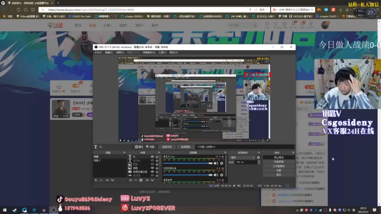Open transition properties gear icon

point(258,157)
